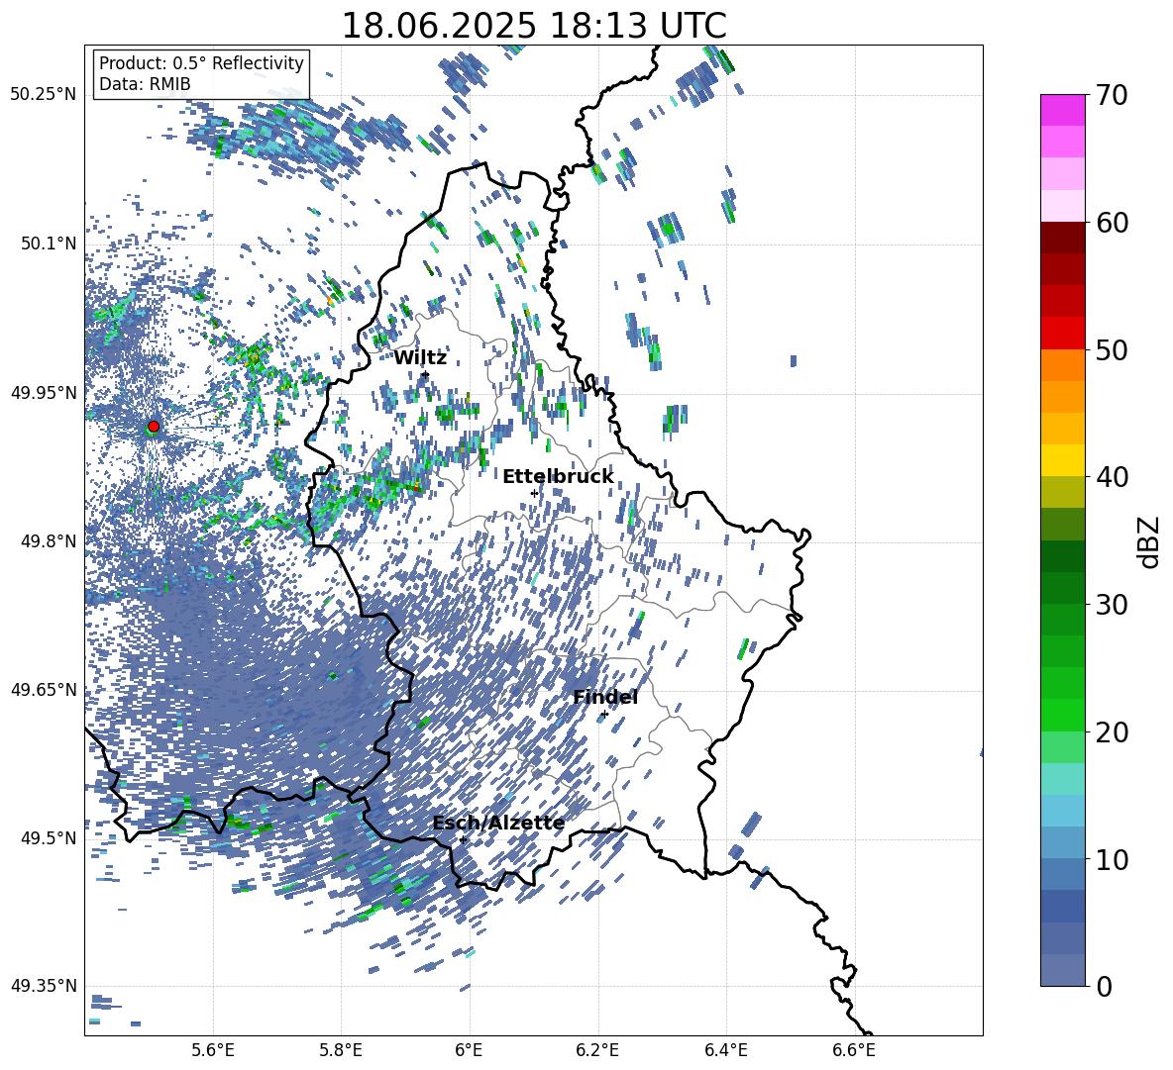Click the 30 colorbar tick label
Image resolution: width=1173 pixels, height=1070 pixels.
1112,605
